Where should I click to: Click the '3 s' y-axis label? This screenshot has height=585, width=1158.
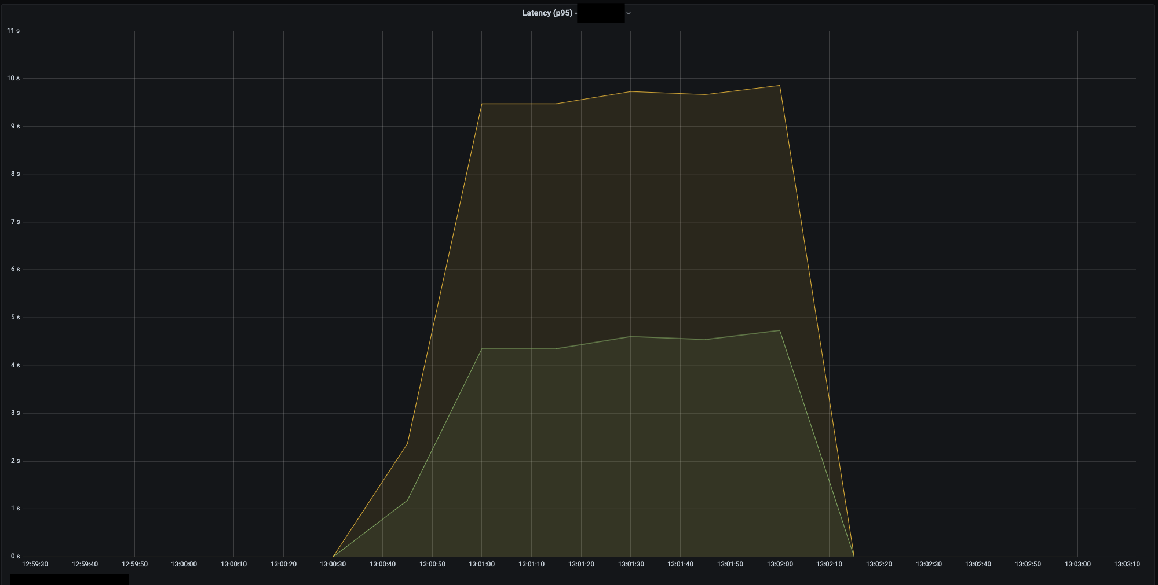tap(15, 413)
